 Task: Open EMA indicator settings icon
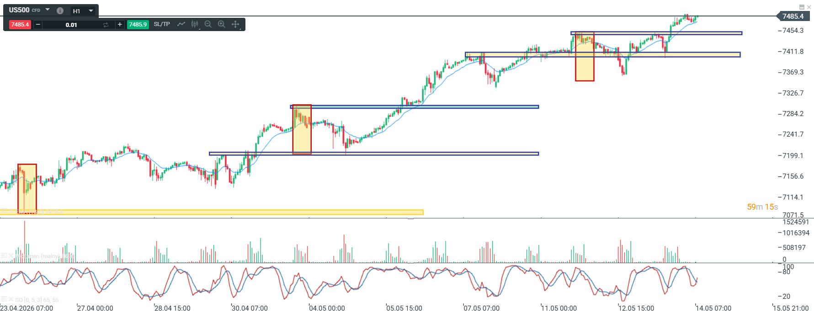[4, 211]
